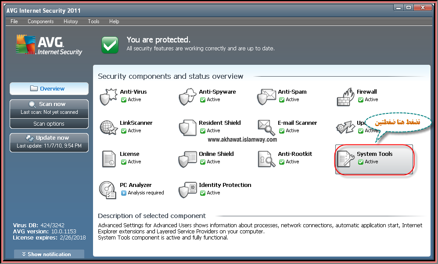
Task: Click the green Active check under Anti-Spam
Action: [282, 100]
